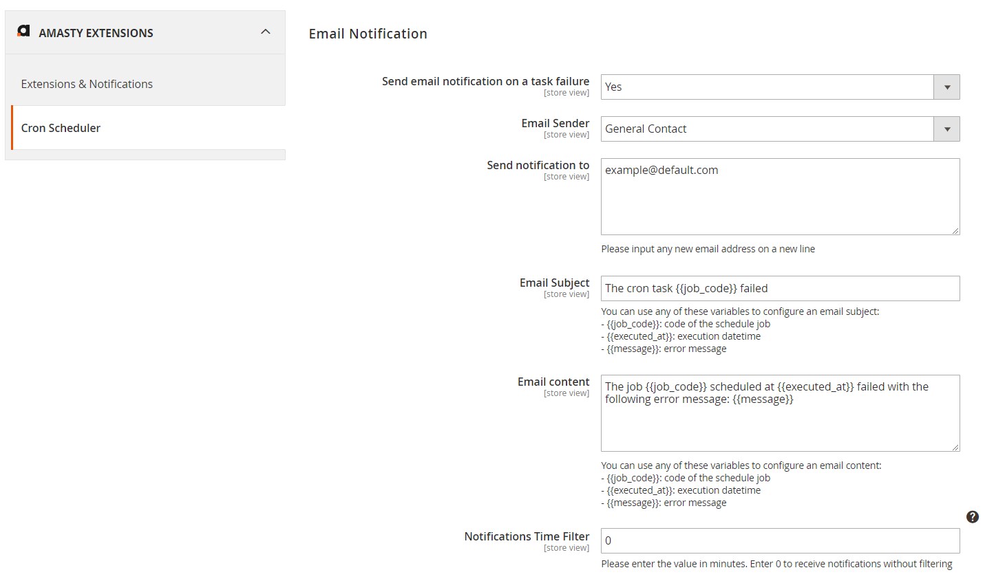Screen dimensions: 985x581
Task: Click the 'Email Subject' field label
Action: pyautogui.click(x=554, y=283)
